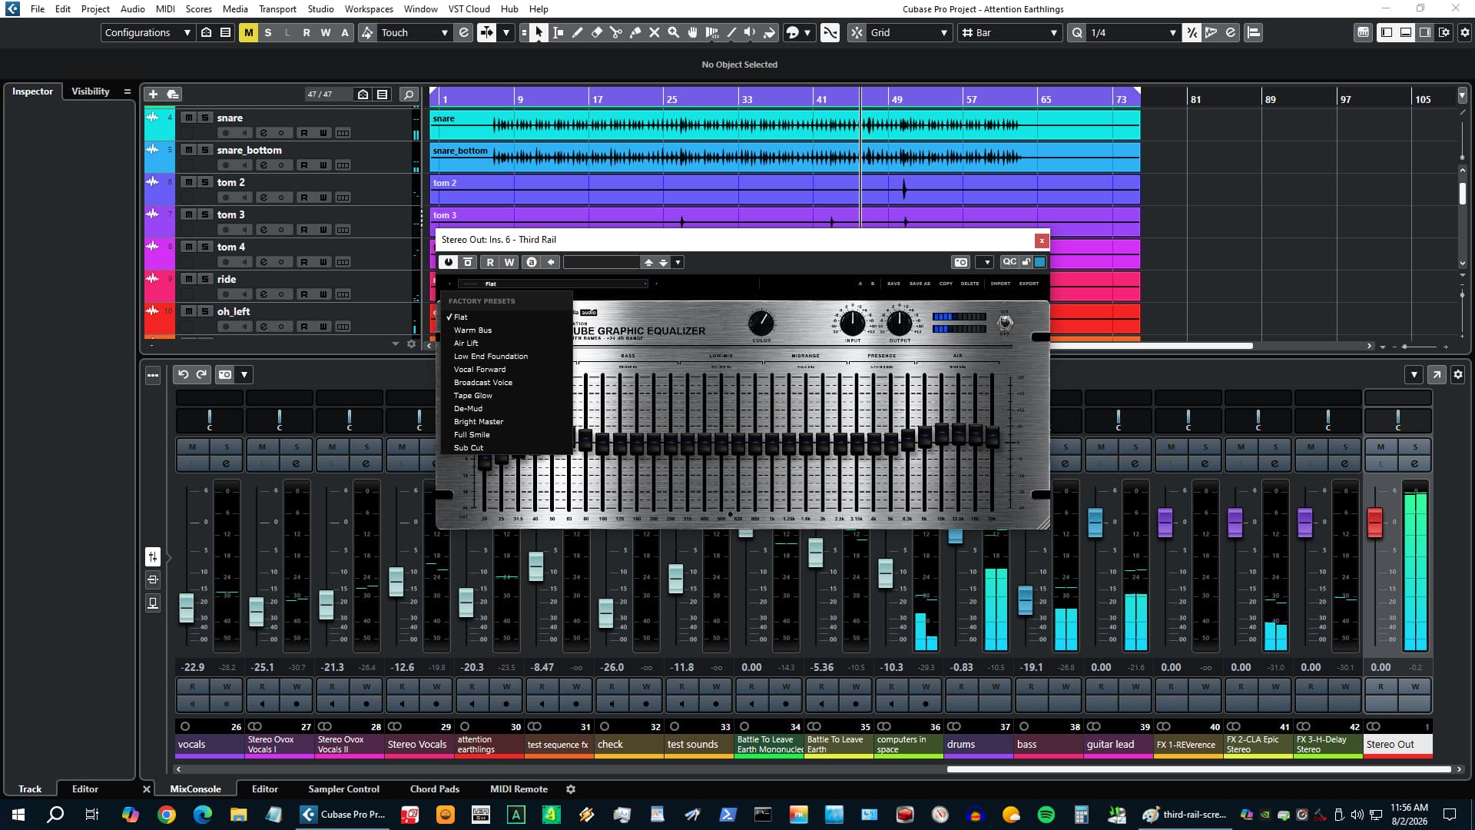
Task: Activate the Mute X tool
Action: pos(655,32)
